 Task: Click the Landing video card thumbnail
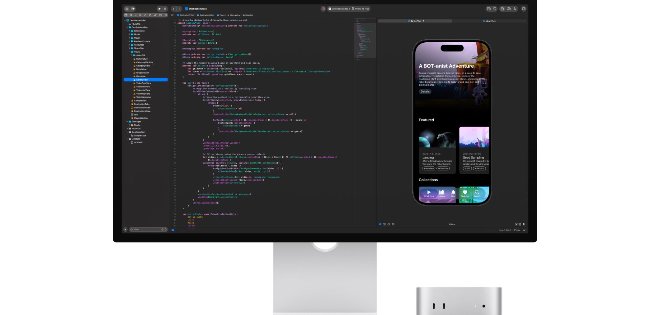click(437, 137)
